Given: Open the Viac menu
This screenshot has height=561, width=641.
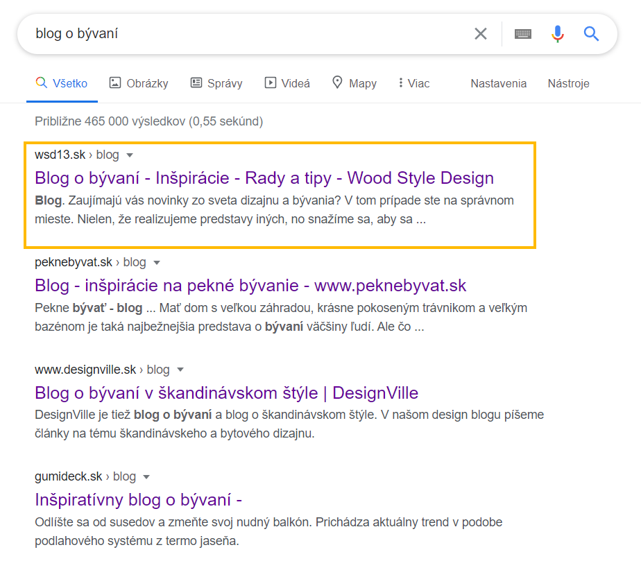Looking at the screenshot, I should click(413, 83).
